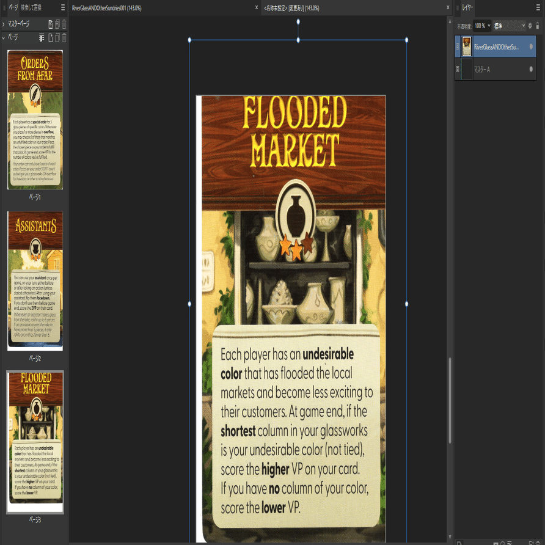
Task: Click the Flooded Market title on canvas
Action: [294, 131]
